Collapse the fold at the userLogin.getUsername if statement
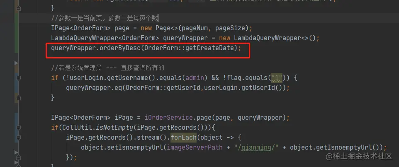399x167 pixels. point(18,78)
